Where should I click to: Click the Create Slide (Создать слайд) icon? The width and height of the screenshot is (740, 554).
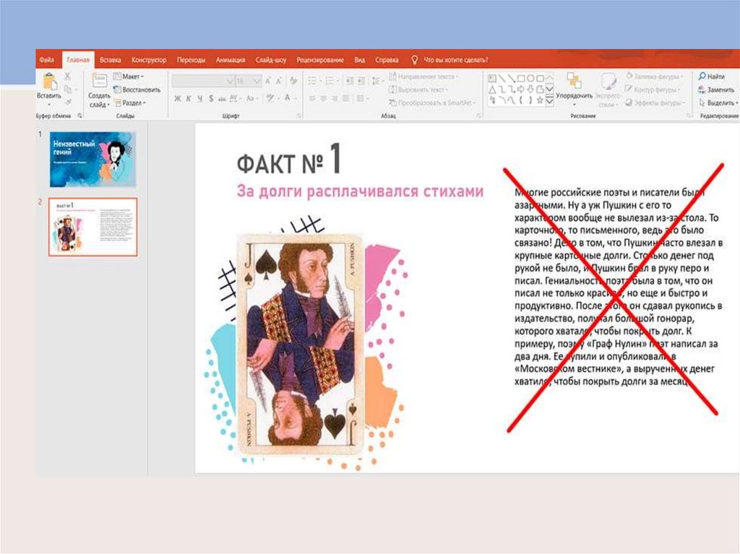[x=99, y=81]
